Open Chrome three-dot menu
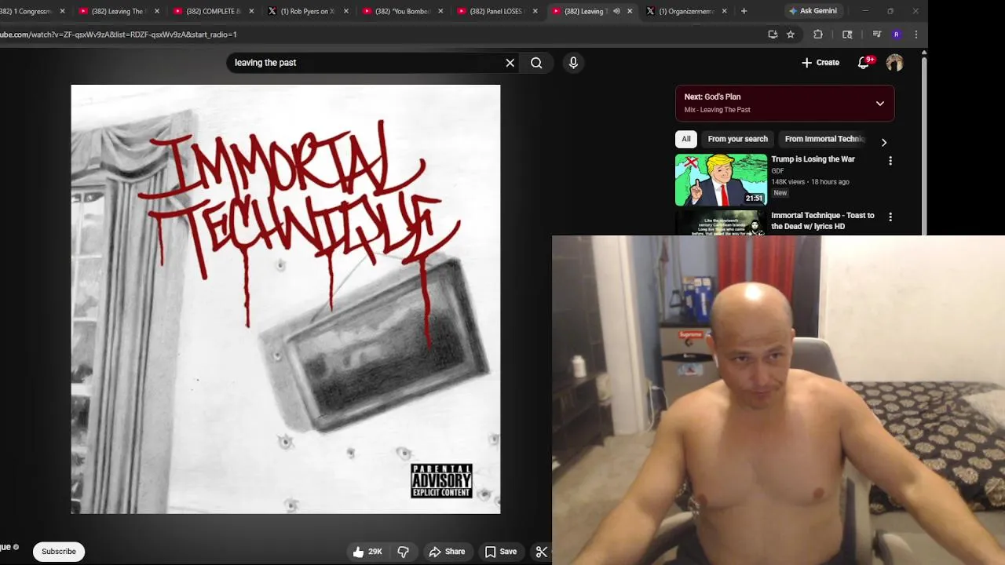Image resolution: width=1005 pixels, height=565 pixels. click(x=915, y=35)
